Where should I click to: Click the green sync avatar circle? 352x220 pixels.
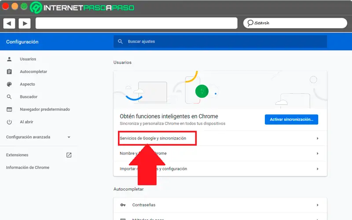(202, 91)
